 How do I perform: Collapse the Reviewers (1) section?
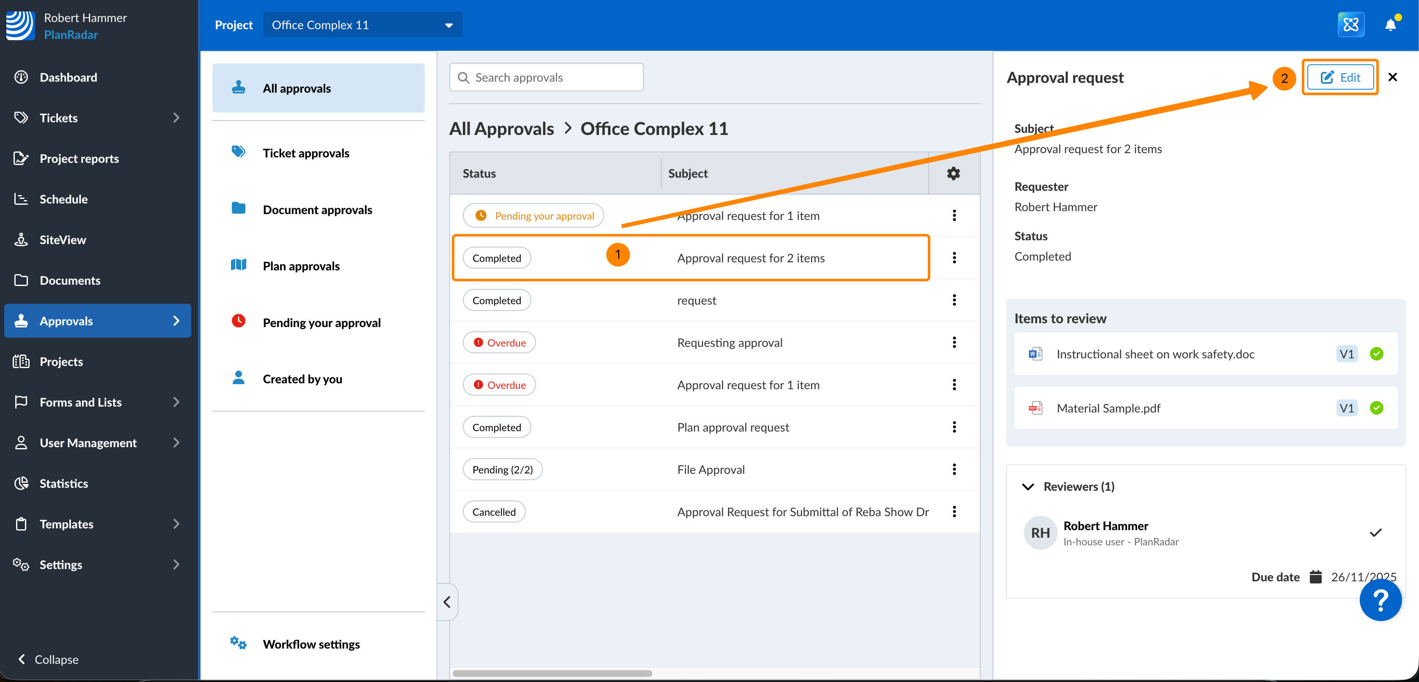click(1028, 487)
